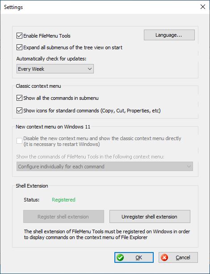Image resolution: width=210 pixels, height=274 pixels.
Task: Toggle Show all the commands in submenu
Action: coord(19,98)
